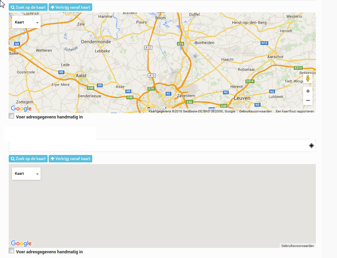Click the Lebbeke label on the map
This screenshot has height=258, width=337.
tap(103, 51)
